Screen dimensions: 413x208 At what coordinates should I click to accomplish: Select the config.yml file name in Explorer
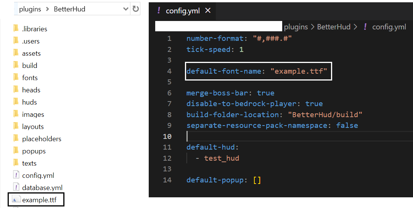pyautogui.click(x=38, y=176)
